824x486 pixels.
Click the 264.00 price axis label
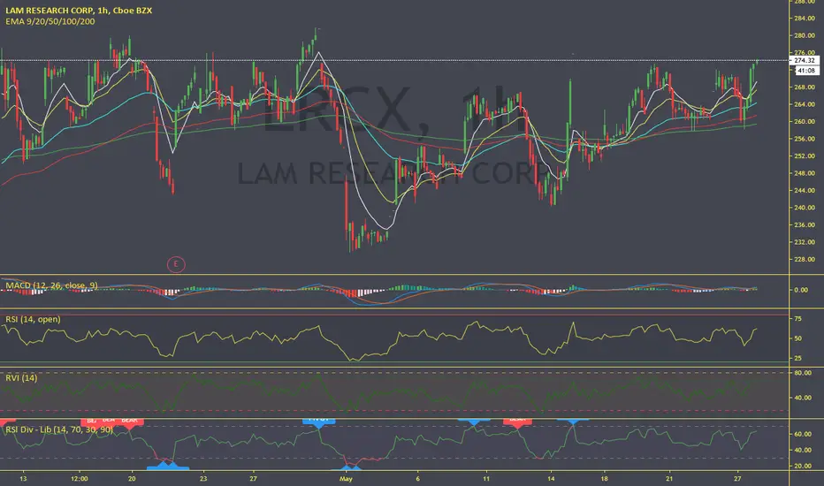tap(805, 104)
